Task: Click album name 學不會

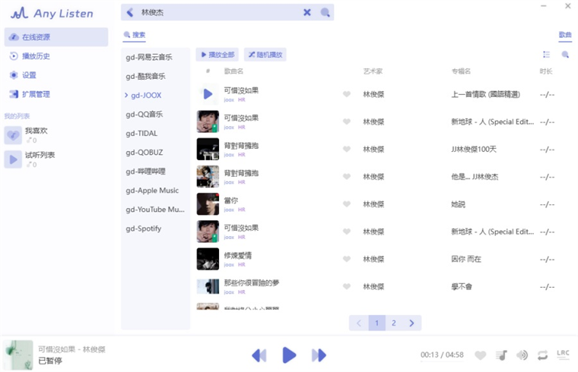Action: (462, 287)
